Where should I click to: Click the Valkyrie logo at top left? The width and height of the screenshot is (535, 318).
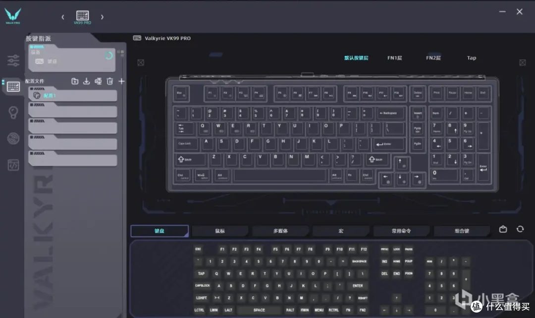pos(13,16)
